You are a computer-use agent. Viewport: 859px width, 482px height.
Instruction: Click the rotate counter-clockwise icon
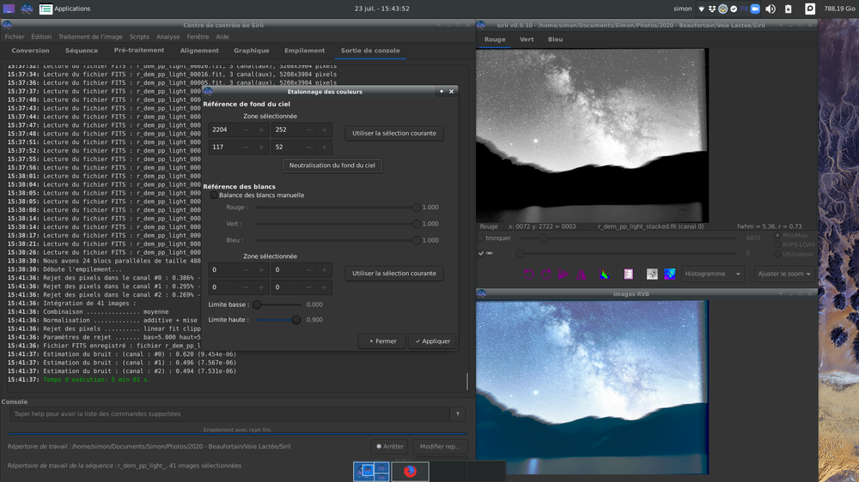point(528,274)
